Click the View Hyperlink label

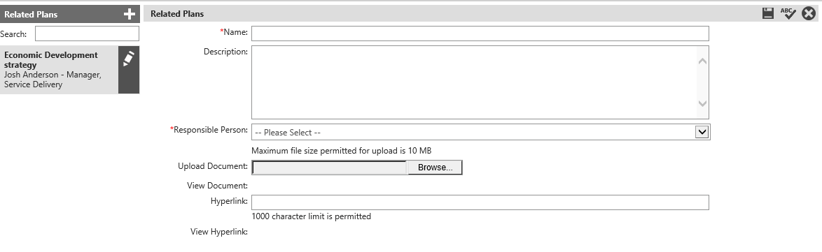coord(219,232)
